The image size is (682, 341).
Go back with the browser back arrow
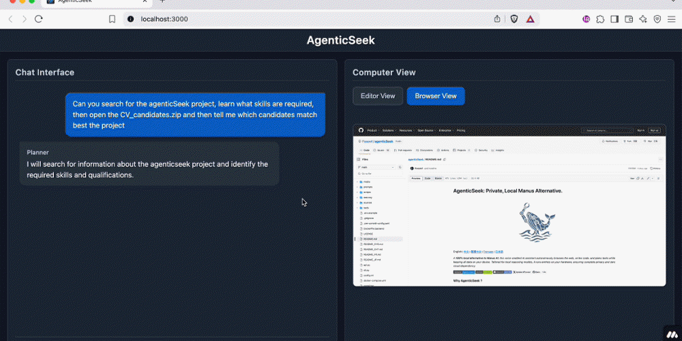[x=11, y=19]
